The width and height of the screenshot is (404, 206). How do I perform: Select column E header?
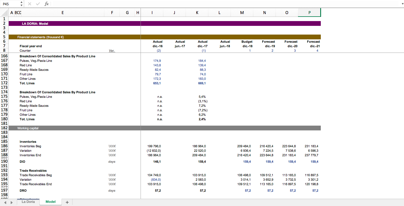click(x=62, y=12)
